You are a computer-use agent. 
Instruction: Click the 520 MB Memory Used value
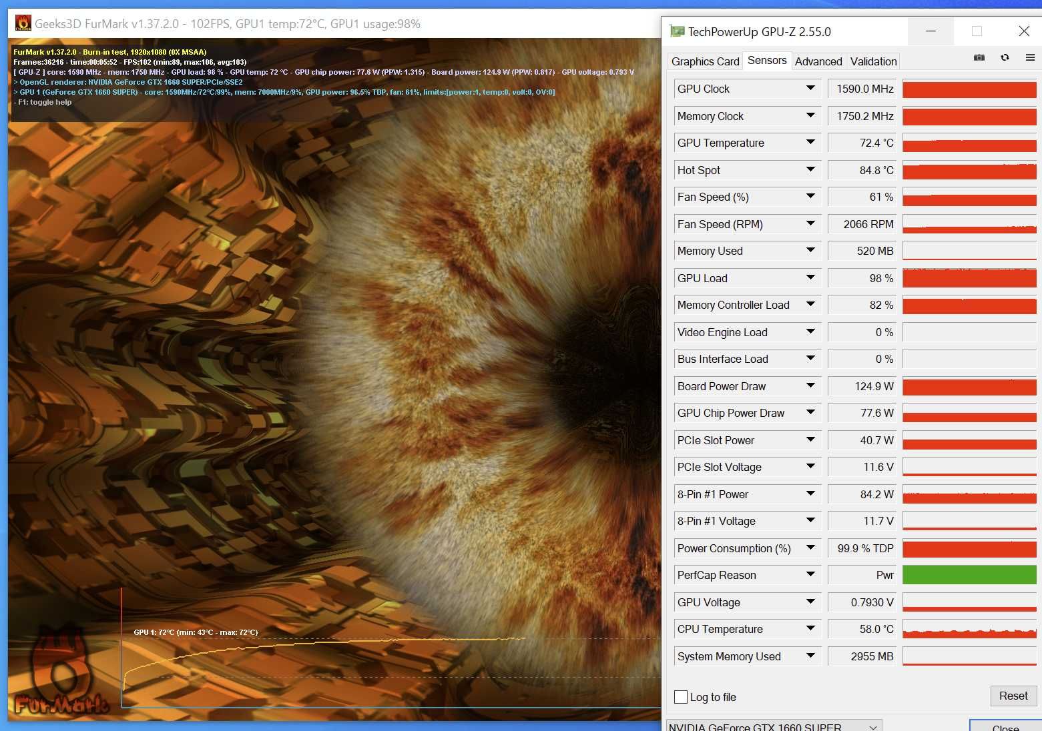click(862, 251)
